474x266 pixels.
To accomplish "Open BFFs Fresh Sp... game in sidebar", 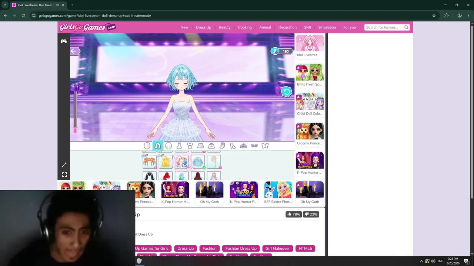I will 310,75.
